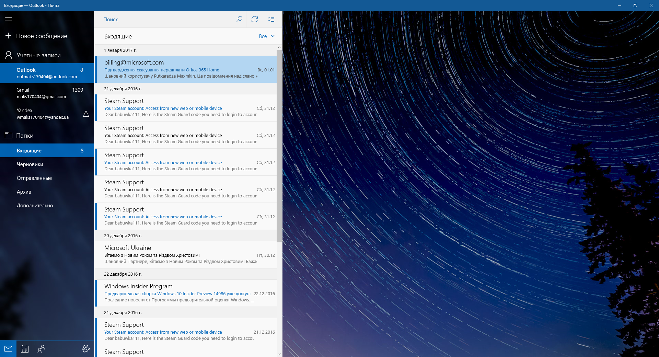Minimize the Mail window
The image size is (659, 357).
pyautogui.click(x=620, y=5)
